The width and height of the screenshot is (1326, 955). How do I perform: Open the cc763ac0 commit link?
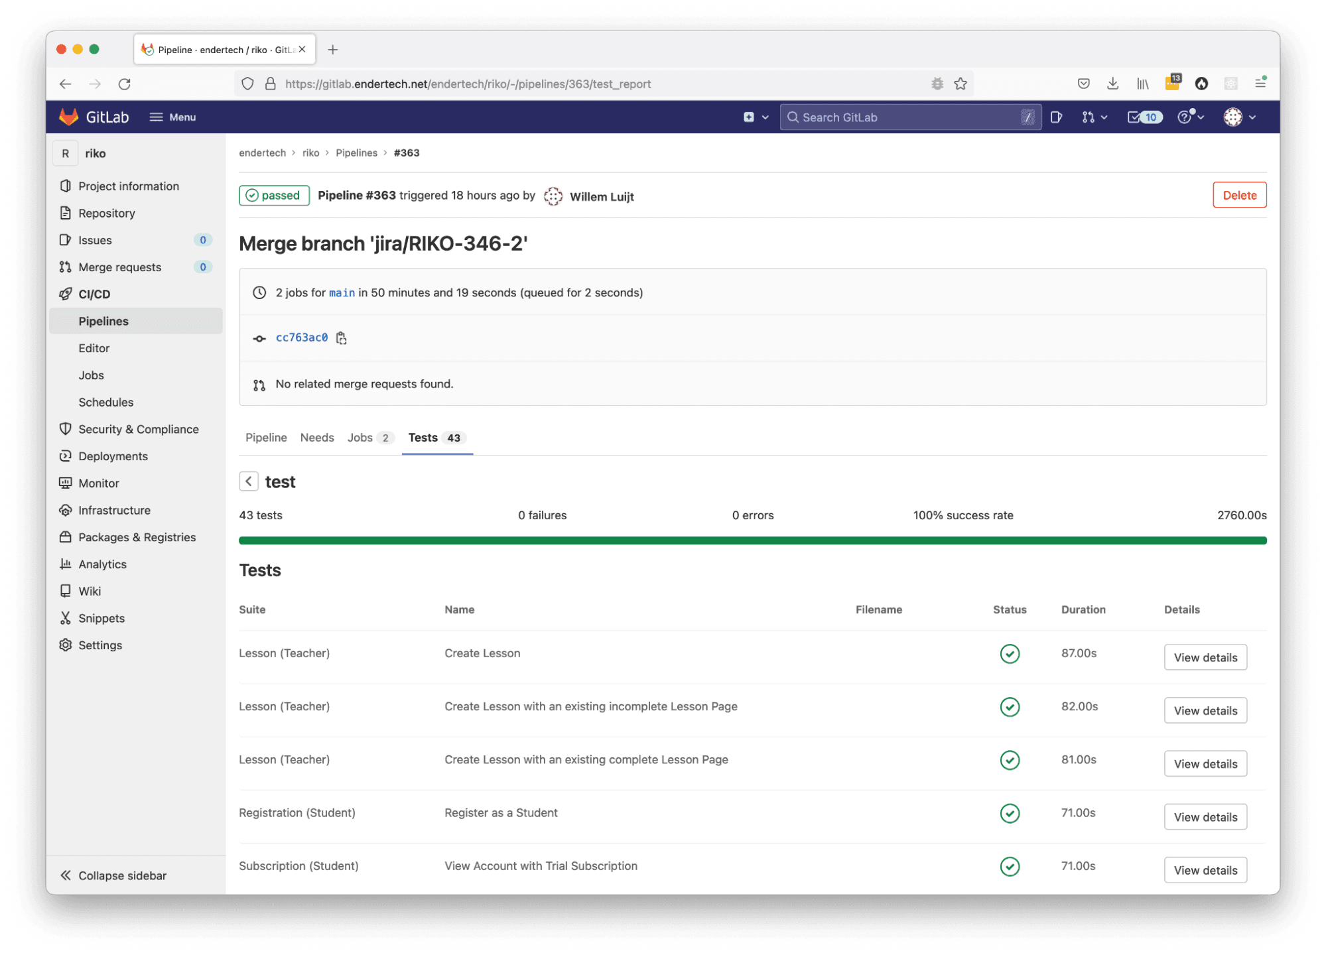pos(302,338)
